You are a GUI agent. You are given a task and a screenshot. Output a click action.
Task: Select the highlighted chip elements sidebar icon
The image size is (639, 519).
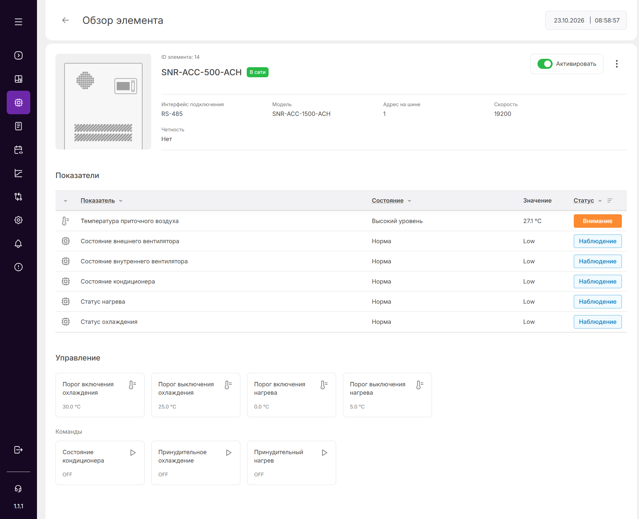pos(18,102)
